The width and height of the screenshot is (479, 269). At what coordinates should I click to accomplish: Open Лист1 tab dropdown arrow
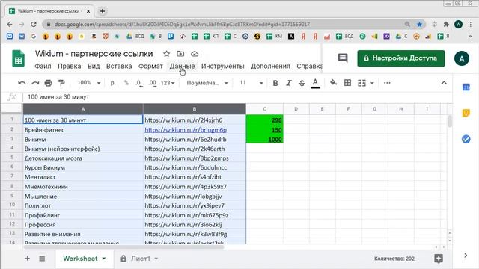(156, 259)
